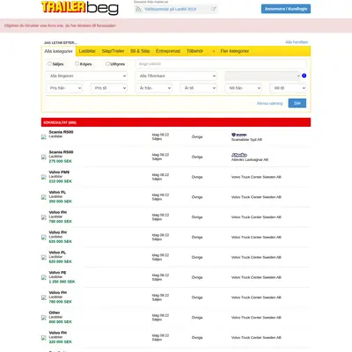Click the TRAILERbeg logo
352x352 pixels.
coord(80,8)
